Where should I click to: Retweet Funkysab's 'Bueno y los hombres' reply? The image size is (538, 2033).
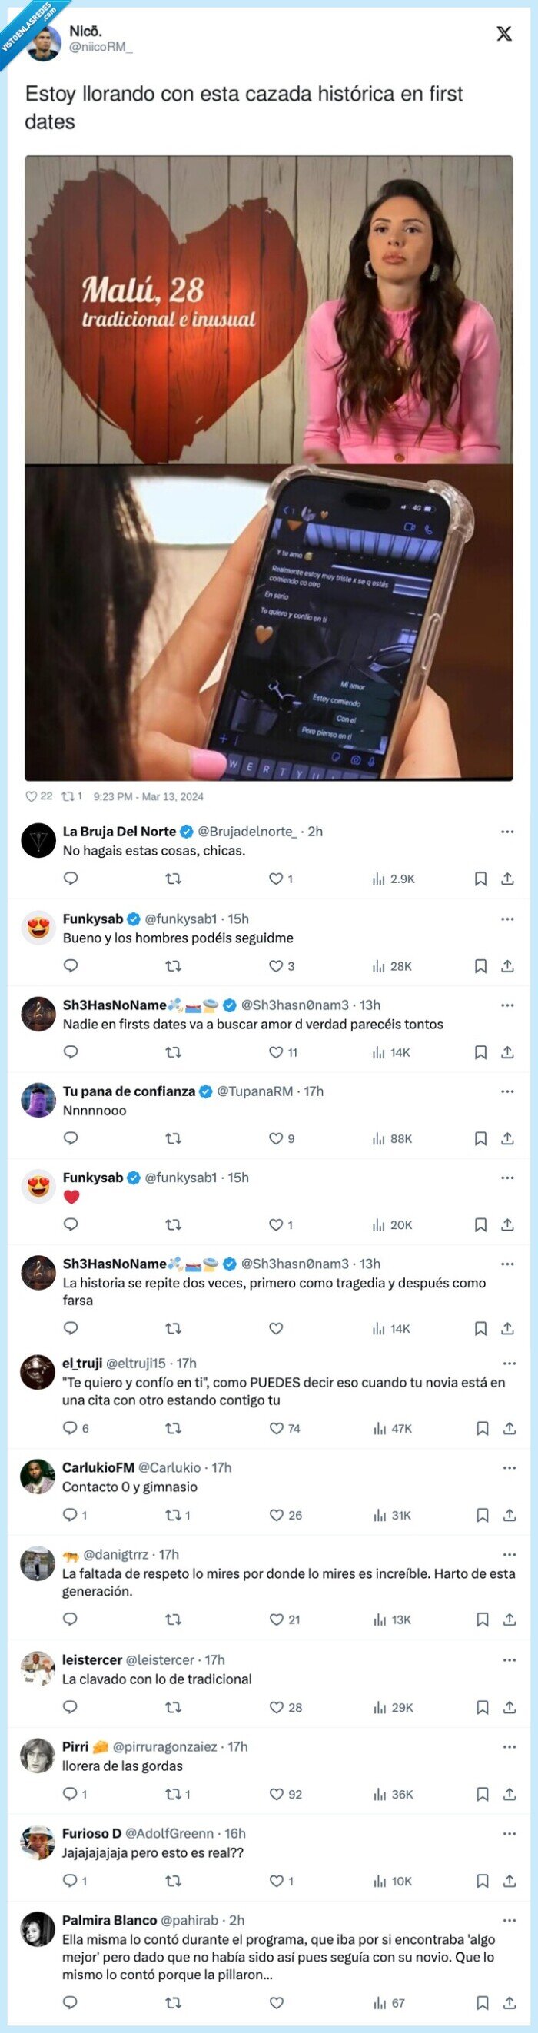pos(174,965)
